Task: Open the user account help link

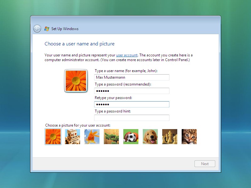Action: (127, 55)
